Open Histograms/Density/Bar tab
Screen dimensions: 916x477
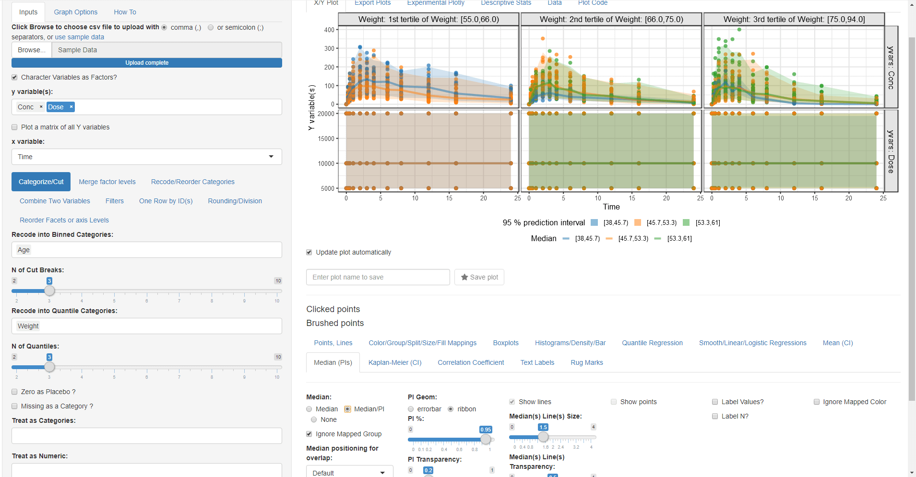570,343
